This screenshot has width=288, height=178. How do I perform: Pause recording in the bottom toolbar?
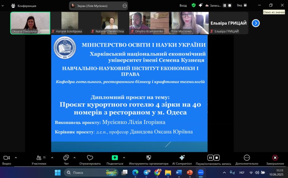point(210,158)
